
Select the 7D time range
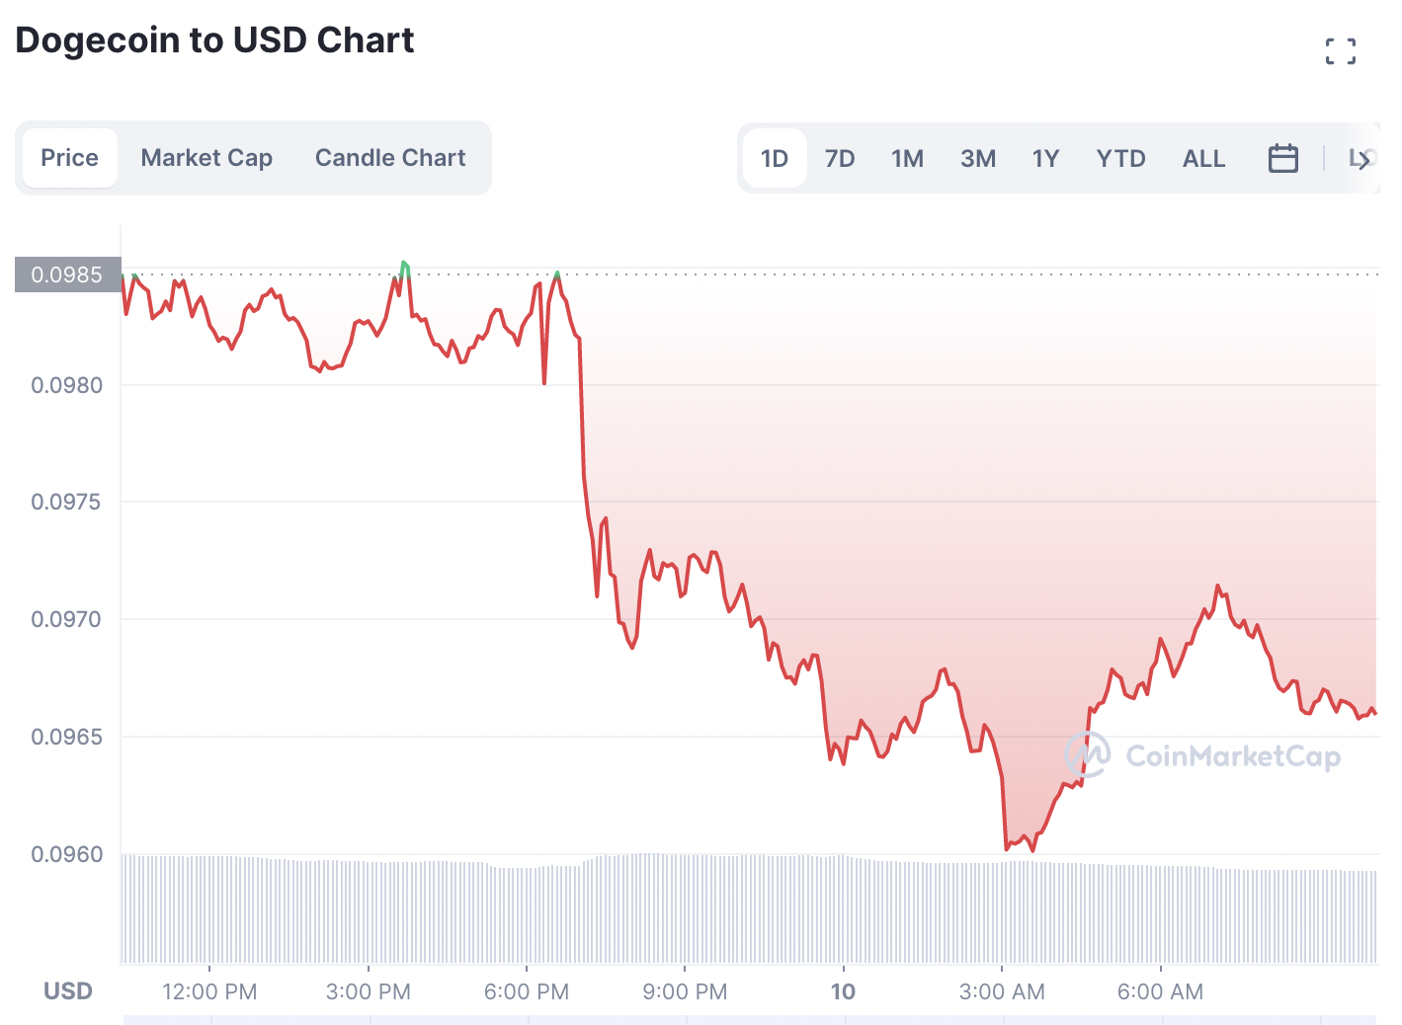[x=841, y=157]
